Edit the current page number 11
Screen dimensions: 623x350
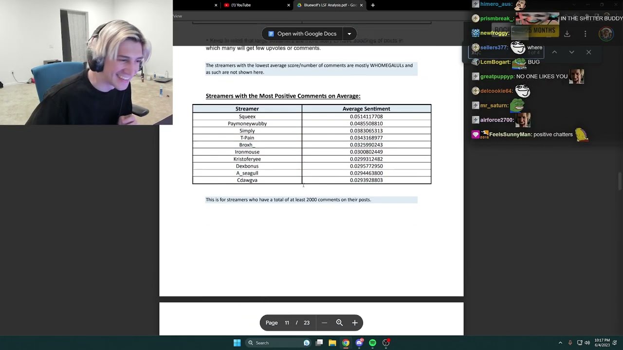[x=287, y=323]
